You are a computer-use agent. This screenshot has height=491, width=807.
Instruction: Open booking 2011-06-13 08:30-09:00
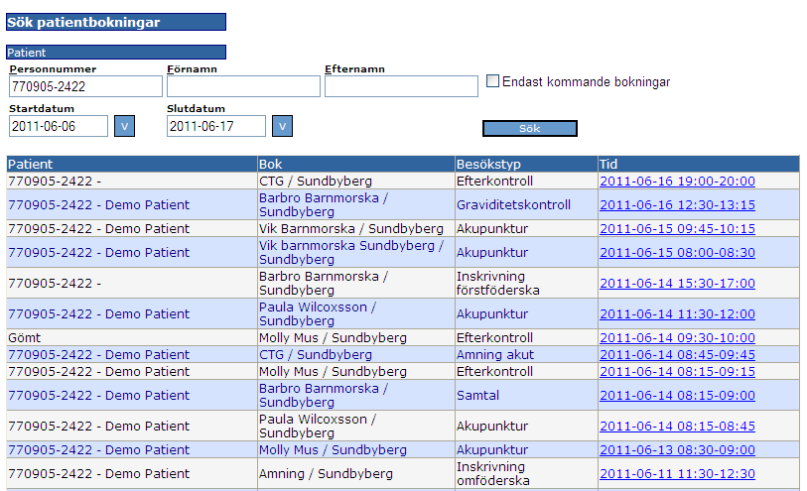point(677,450)
